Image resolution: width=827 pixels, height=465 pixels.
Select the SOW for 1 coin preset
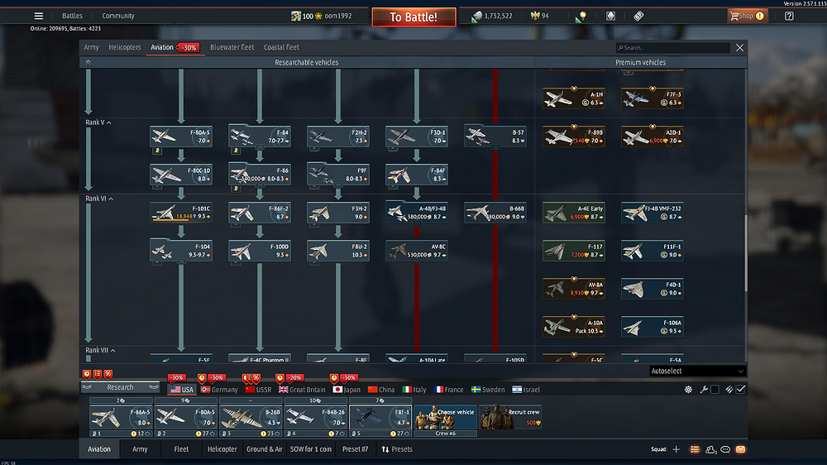click(x=311, y=449)
